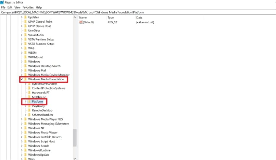Open the Edit menu

click(10, 7)
